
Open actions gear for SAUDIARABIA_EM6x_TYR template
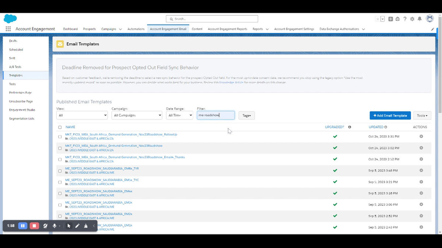(421, 170)
